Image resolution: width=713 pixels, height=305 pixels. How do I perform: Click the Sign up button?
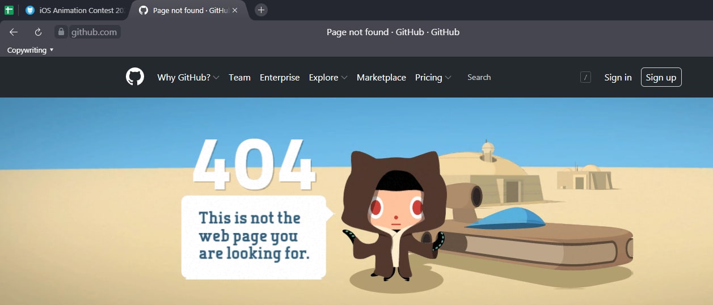point(661,77)
